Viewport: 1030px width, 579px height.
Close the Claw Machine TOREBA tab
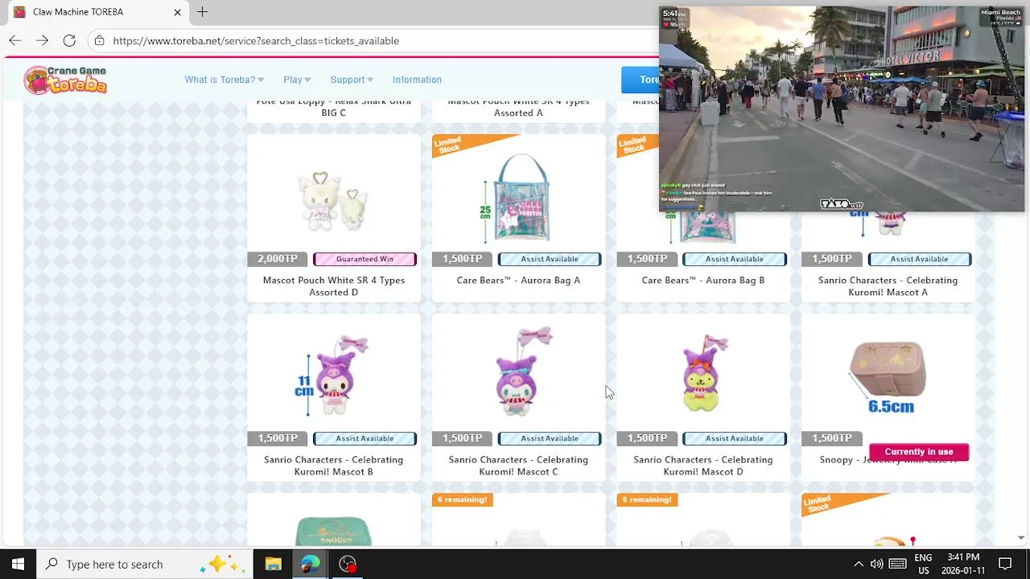[x=177, y=12]
